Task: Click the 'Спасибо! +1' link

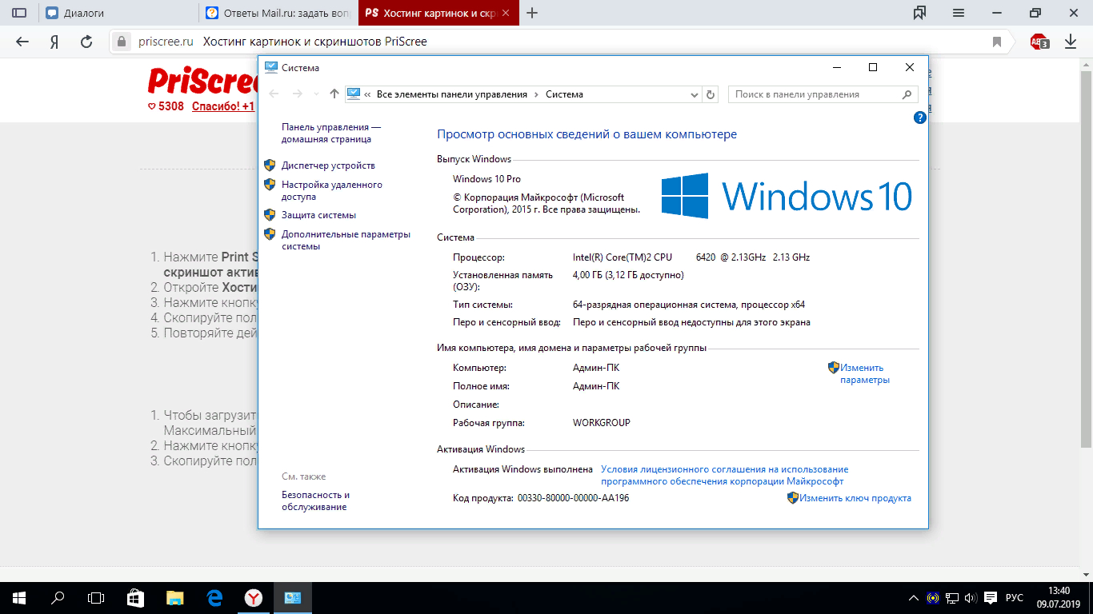Action: point(223,106)
